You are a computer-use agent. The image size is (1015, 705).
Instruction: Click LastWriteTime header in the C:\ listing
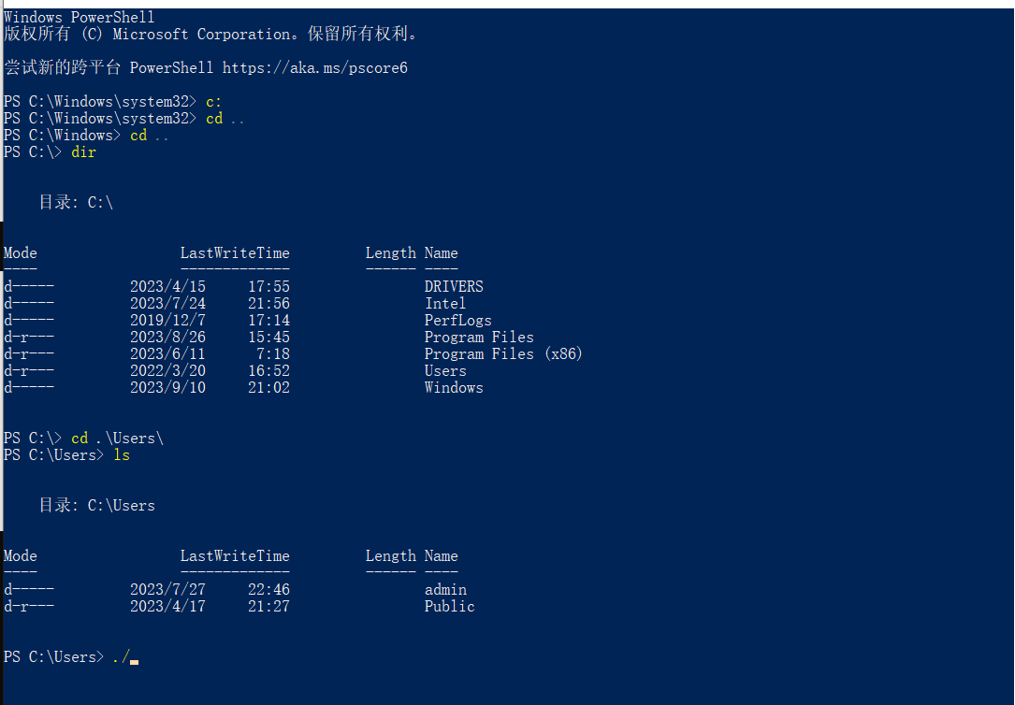click(x=235, y=253)
